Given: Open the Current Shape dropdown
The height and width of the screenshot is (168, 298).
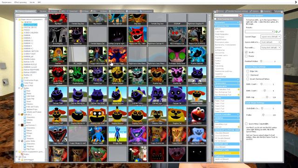Looking at the screenshot, I should (271, 36).
